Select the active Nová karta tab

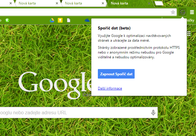tap(130, 3)
